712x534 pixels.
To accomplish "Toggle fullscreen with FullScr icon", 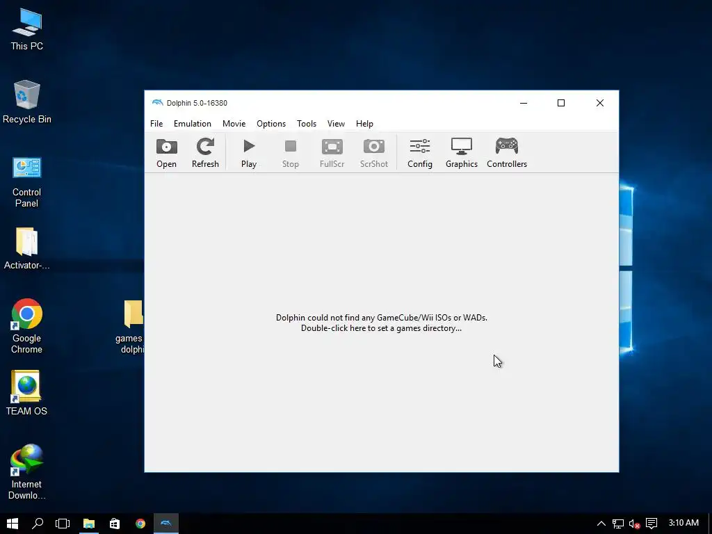I will (x=332, y=153).
